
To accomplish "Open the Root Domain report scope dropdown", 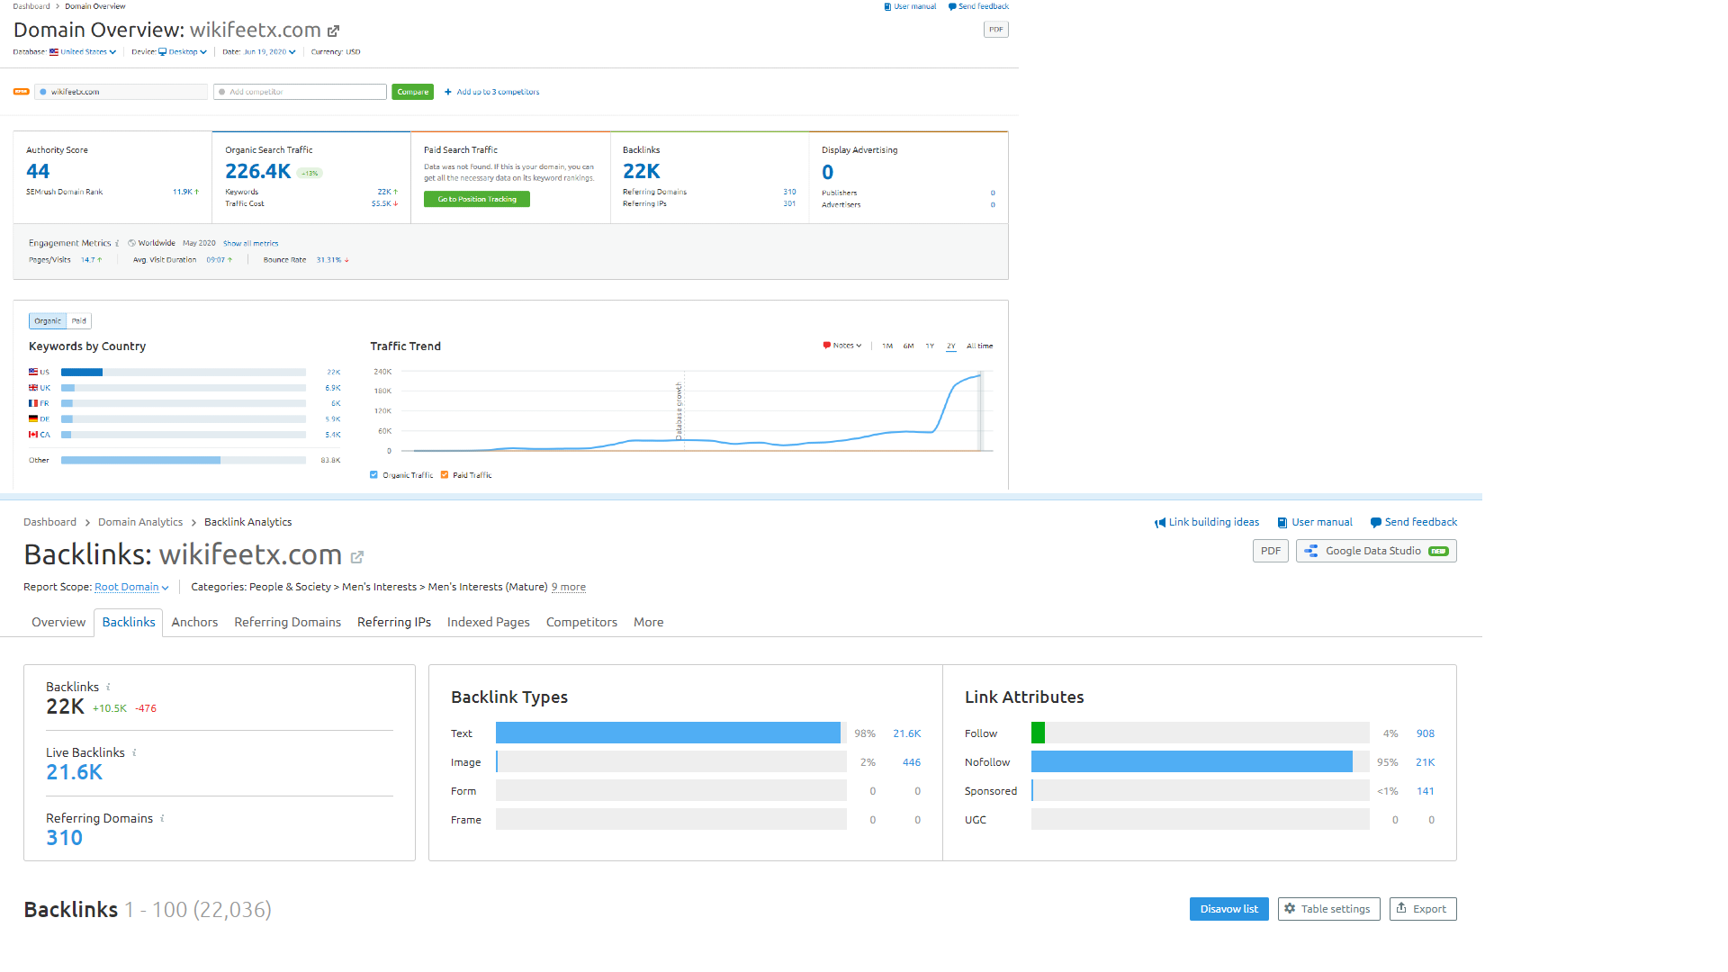I will point(131,588).
